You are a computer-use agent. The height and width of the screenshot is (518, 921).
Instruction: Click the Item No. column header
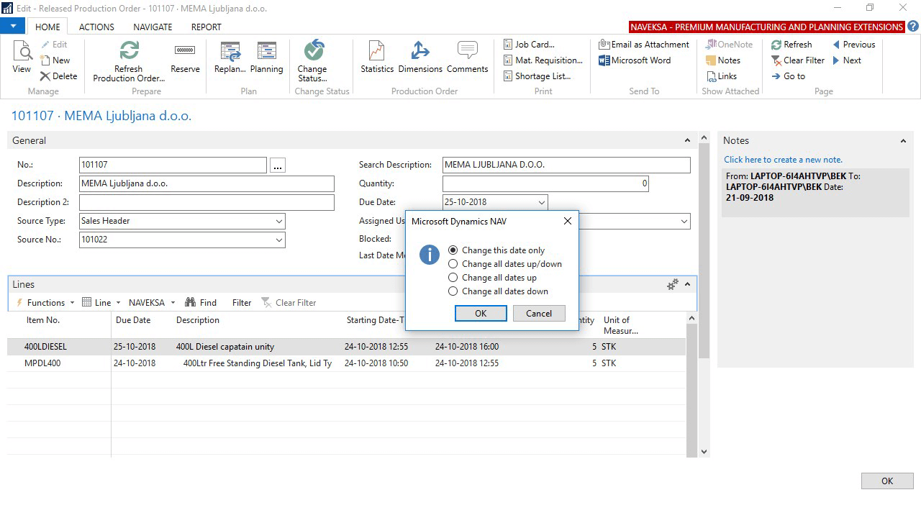[43, 320]
